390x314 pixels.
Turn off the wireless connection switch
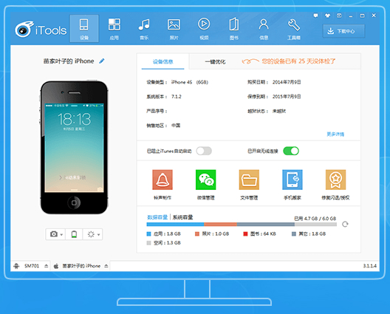[x=291, y=151]
